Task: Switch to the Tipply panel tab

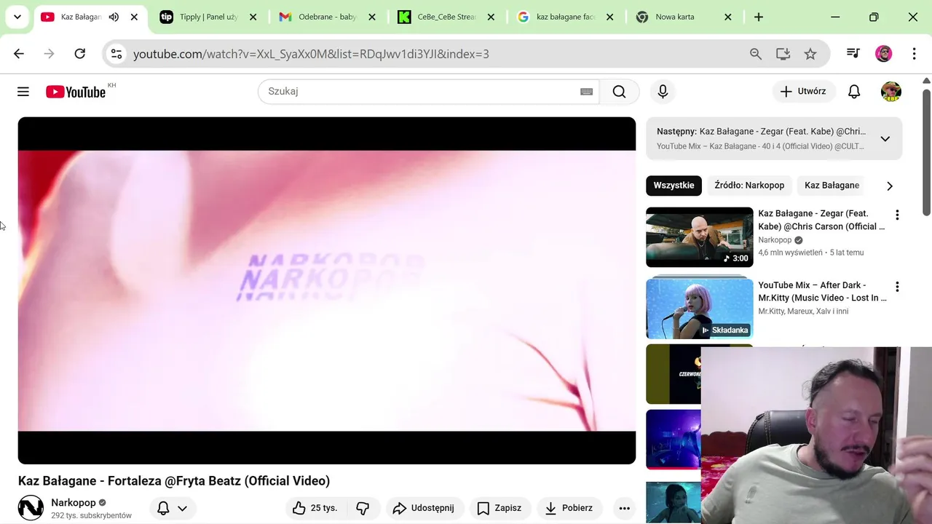Action: (x=208, y=17)
